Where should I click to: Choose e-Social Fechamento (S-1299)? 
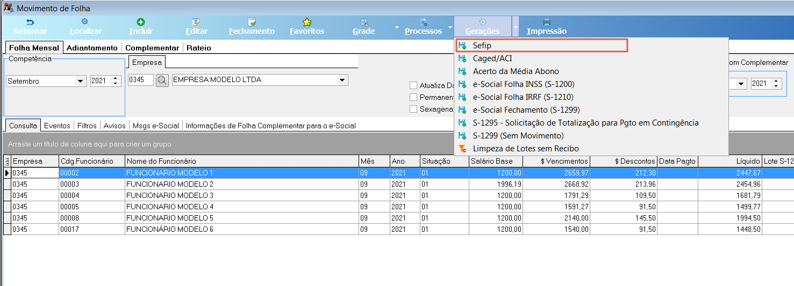click(591, 109)
